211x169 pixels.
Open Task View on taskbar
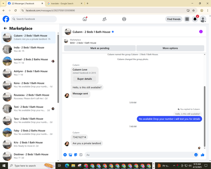[60, 166]
